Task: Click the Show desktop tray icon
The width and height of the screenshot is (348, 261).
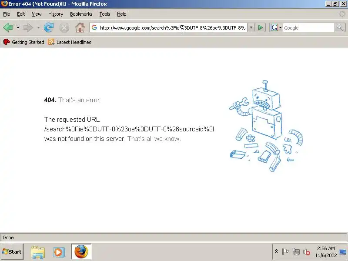Action: (343, 252)
